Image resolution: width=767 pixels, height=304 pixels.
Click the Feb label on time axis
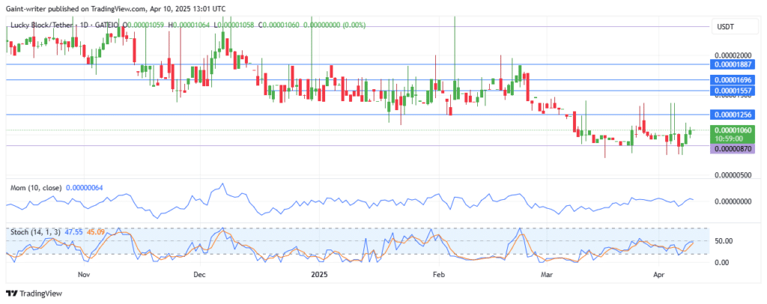pos(438,275)
